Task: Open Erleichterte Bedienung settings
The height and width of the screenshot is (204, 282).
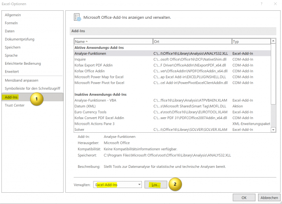Action: click(x=23, y=63)
